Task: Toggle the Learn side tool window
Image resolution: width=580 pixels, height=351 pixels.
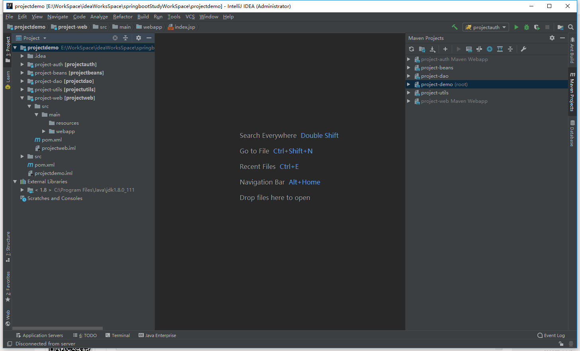Action: [x=8, y=80]
